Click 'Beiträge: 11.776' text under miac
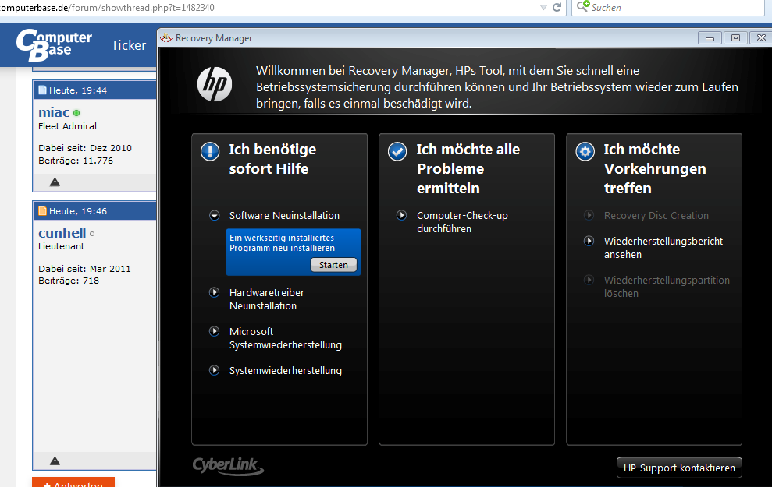772x487 pixels. coord(76,161)
